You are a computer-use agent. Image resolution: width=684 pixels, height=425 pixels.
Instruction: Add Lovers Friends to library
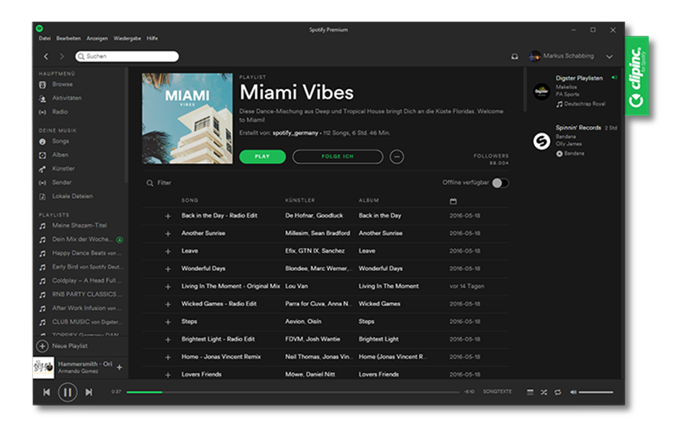coord(168,375)
